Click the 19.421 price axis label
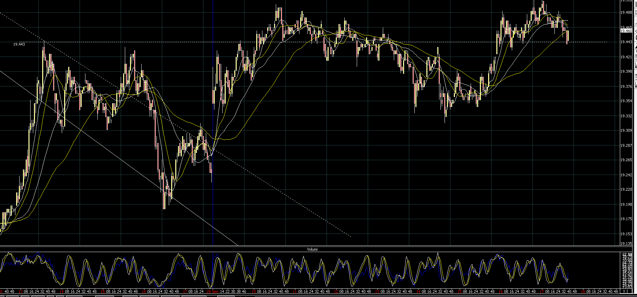The height and width of the screenshot is (297, 637). click(626, 57)
